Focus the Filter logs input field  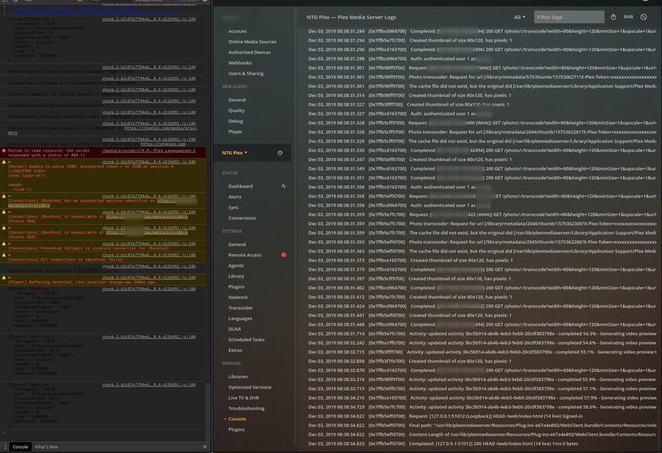coord(568,17)
